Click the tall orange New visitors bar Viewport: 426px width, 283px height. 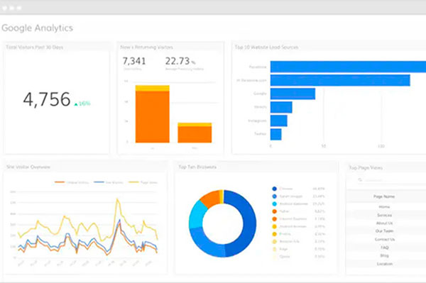pos(153,117)
